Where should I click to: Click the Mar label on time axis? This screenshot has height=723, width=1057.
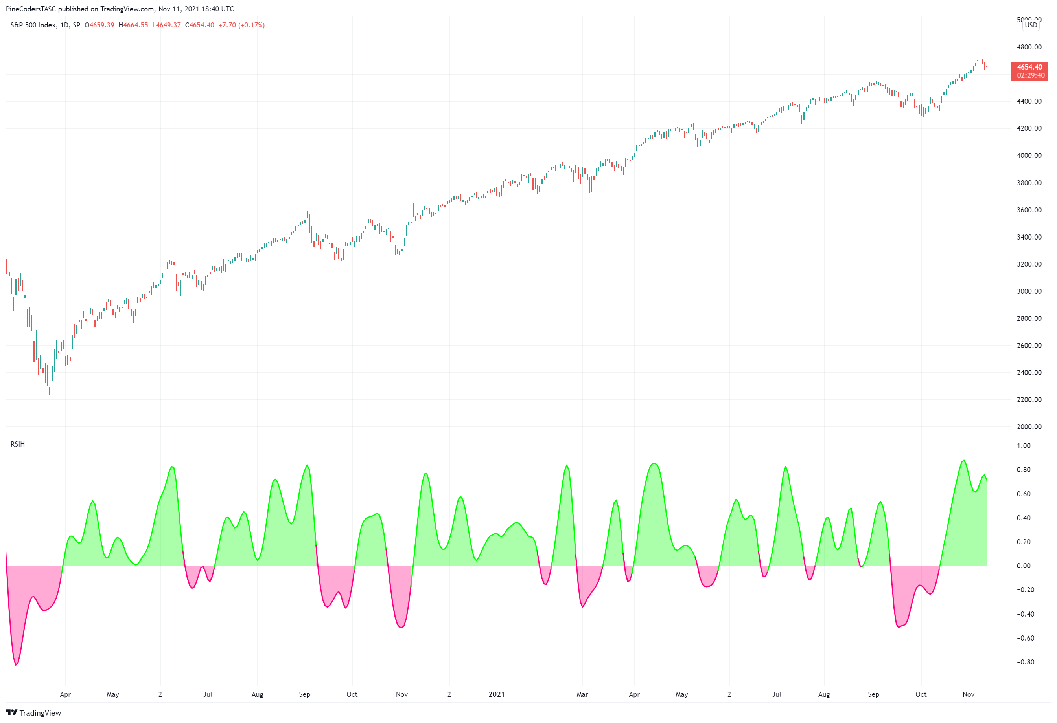[582, 694]
